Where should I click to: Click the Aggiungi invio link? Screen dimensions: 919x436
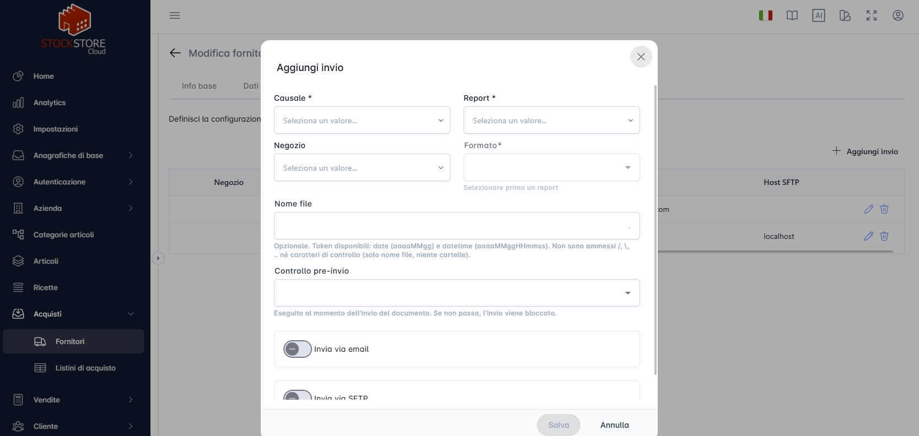coord(866,151)
